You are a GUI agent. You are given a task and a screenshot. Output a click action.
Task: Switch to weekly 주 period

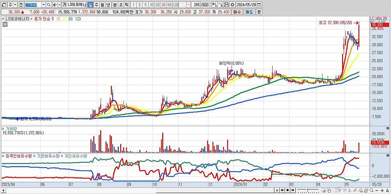click(96, 5)
